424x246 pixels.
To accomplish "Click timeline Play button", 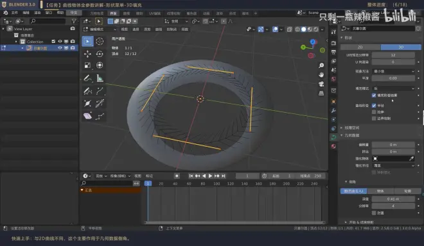I will pos(210,176).
